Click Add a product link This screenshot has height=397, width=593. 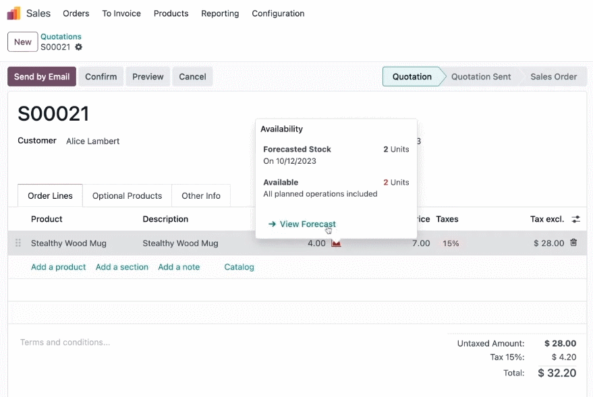click(58, 267)
